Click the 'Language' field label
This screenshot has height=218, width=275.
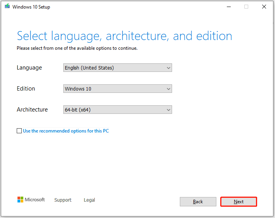pos(29,68)
